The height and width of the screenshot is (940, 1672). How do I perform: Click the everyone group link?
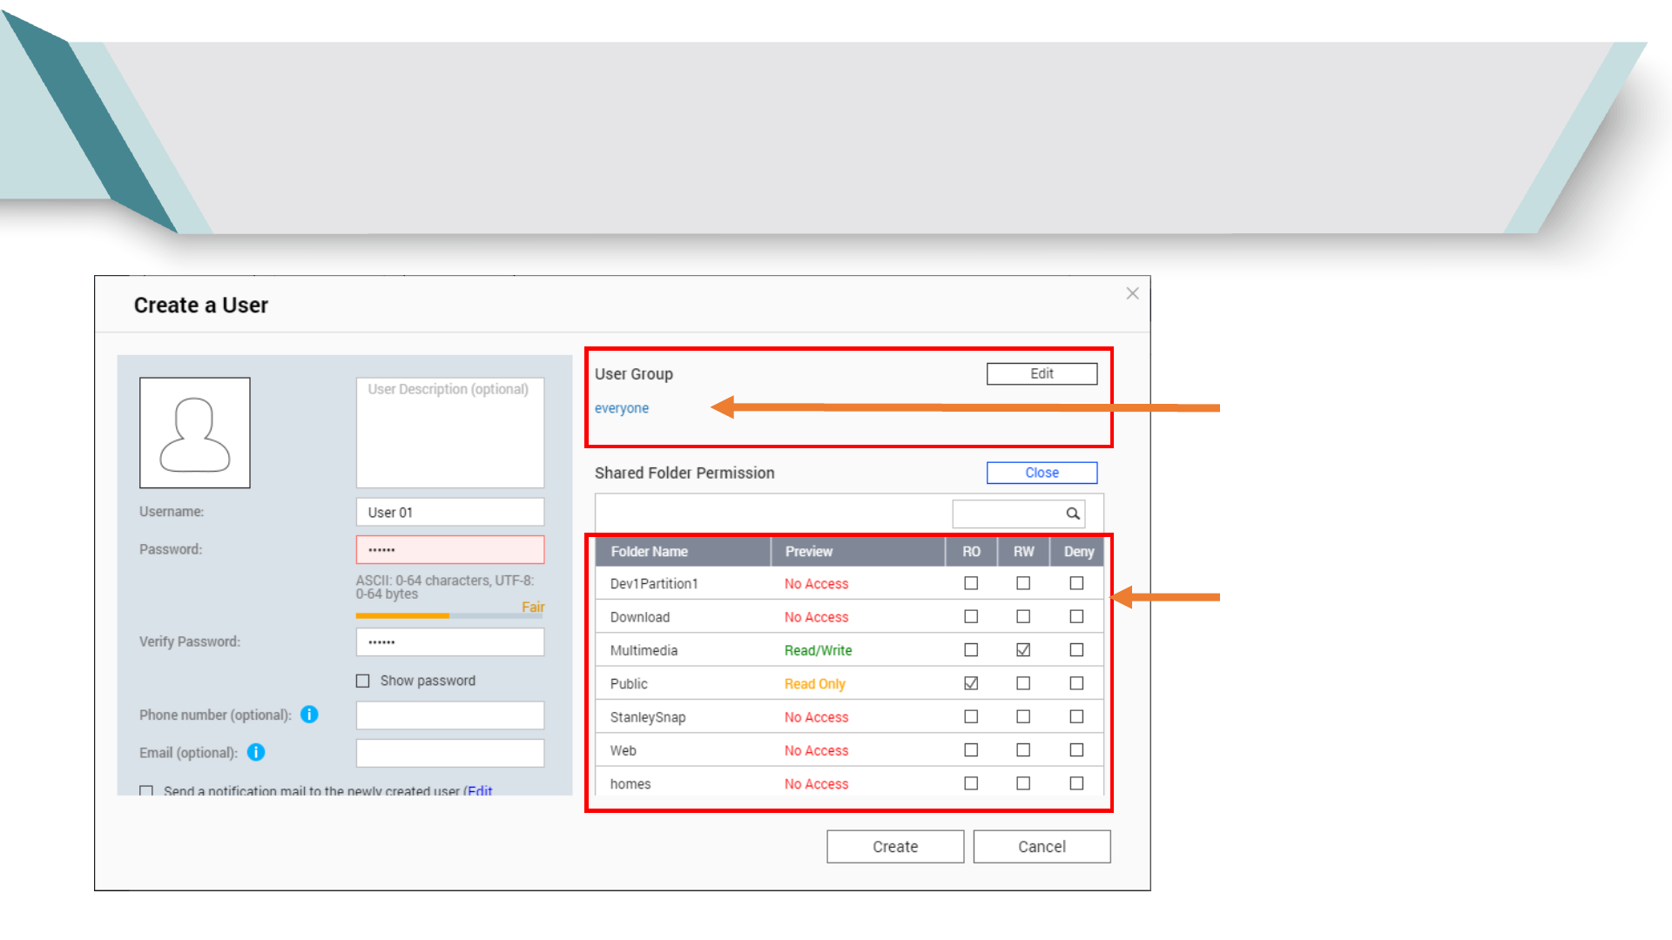(x=622, y=408)
